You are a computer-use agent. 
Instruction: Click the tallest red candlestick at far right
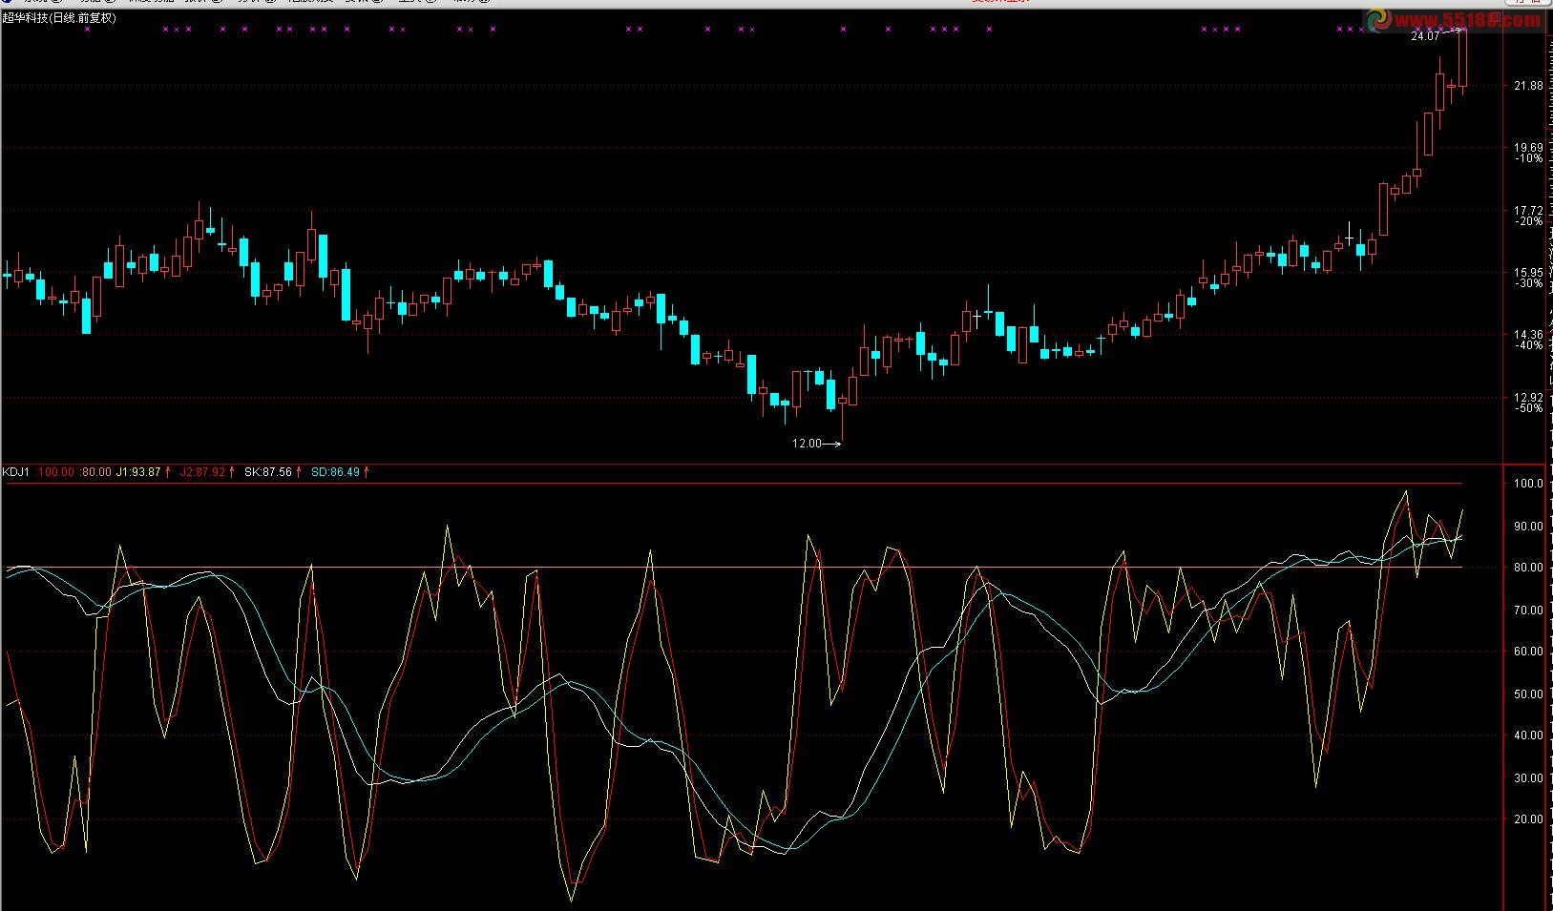[1463, 59]
